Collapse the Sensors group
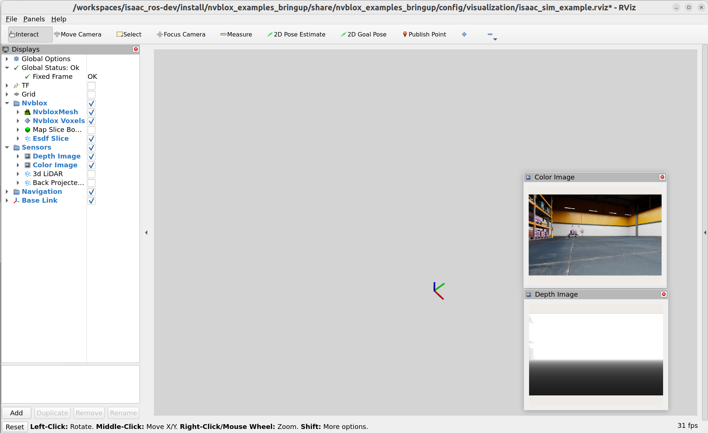This screenshot has width=708, height=433. [x=7, y=147]
